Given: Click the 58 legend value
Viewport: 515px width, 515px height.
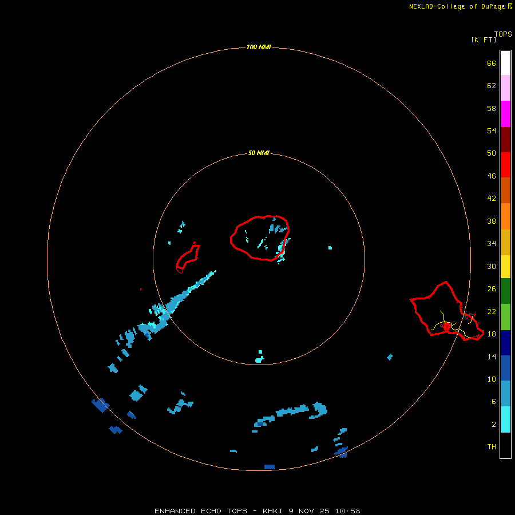Looking at the screenshot, I should click(x=492, y=108).
